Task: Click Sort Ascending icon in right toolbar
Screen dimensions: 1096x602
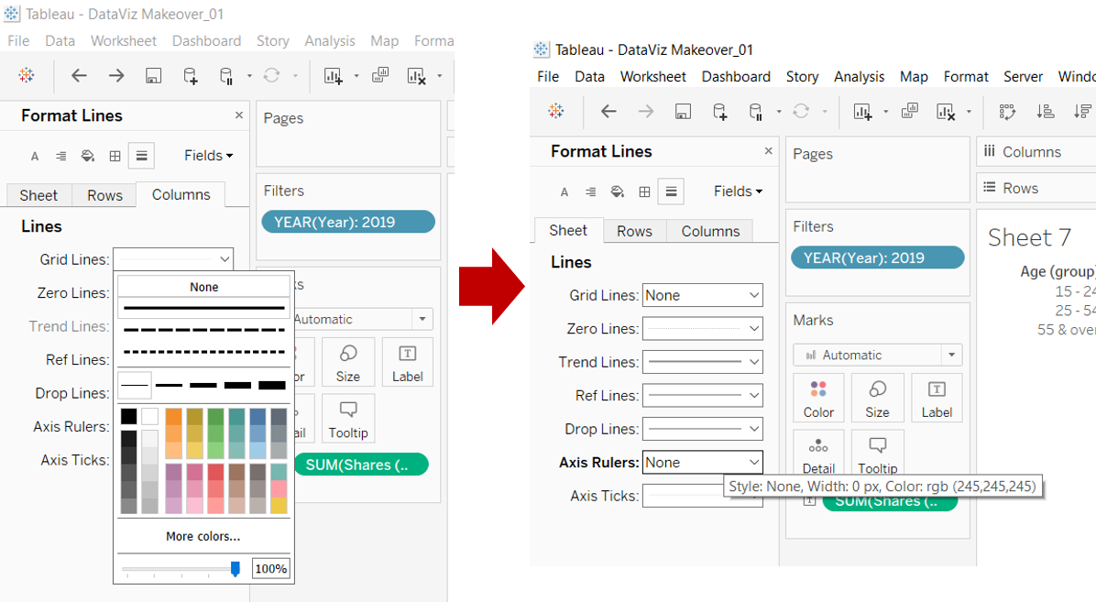Action: 1045,112
